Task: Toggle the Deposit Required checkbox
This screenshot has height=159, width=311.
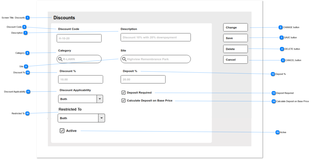Action: 124,92
